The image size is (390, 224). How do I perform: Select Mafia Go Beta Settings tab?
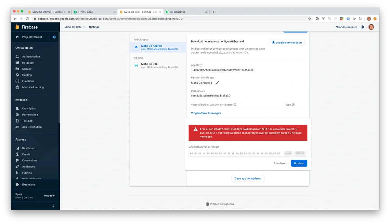coord(140,12)
